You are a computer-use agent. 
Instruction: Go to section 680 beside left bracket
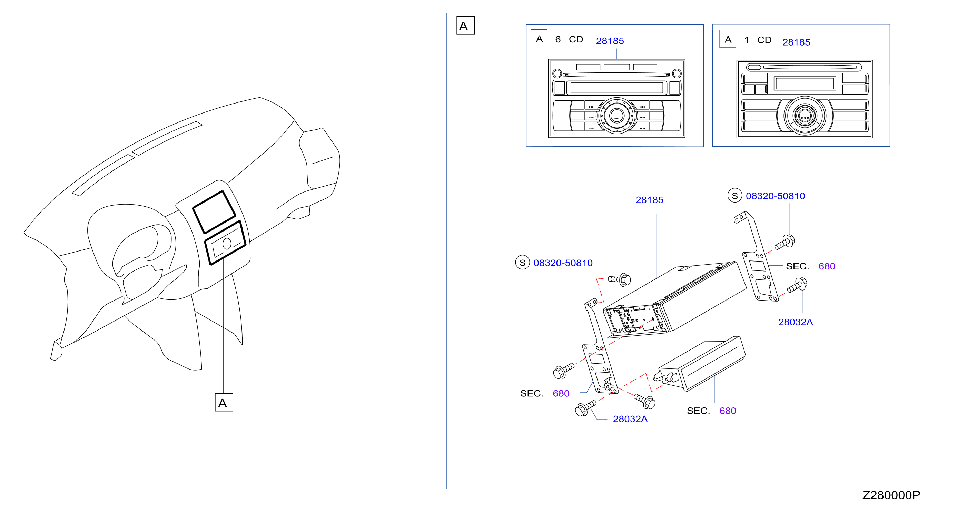point(561,393)
